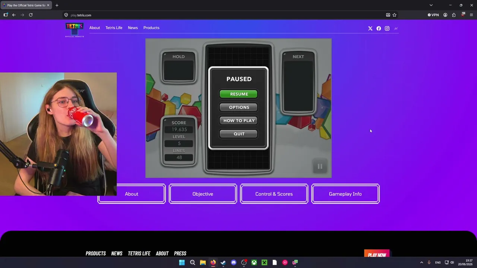The width and height of the screenshot is (477, 268).
Task: Open the browser hamburger menu
Action: click(471, 15)
